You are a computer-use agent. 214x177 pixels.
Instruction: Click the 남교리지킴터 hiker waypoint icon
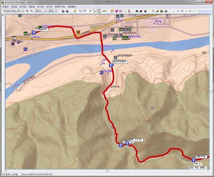(x=111, y=65)
